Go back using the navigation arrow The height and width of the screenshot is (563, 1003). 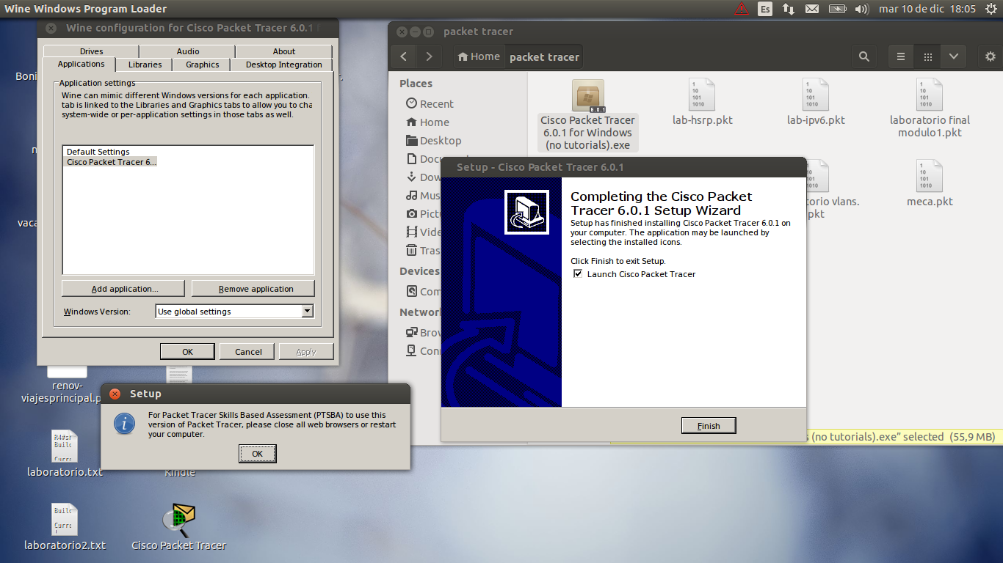click(x=403, y=56)
